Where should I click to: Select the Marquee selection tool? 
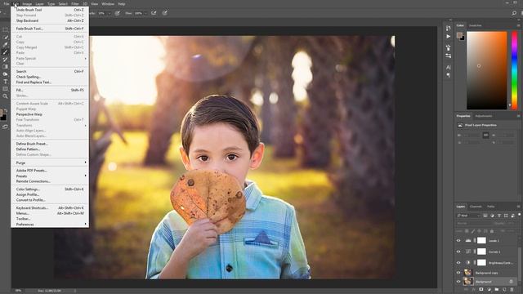[x=5, y=29]
